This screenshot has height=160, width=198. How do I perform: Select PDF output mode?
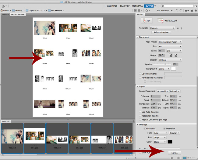pyautogui.click(x=147, y=21)
